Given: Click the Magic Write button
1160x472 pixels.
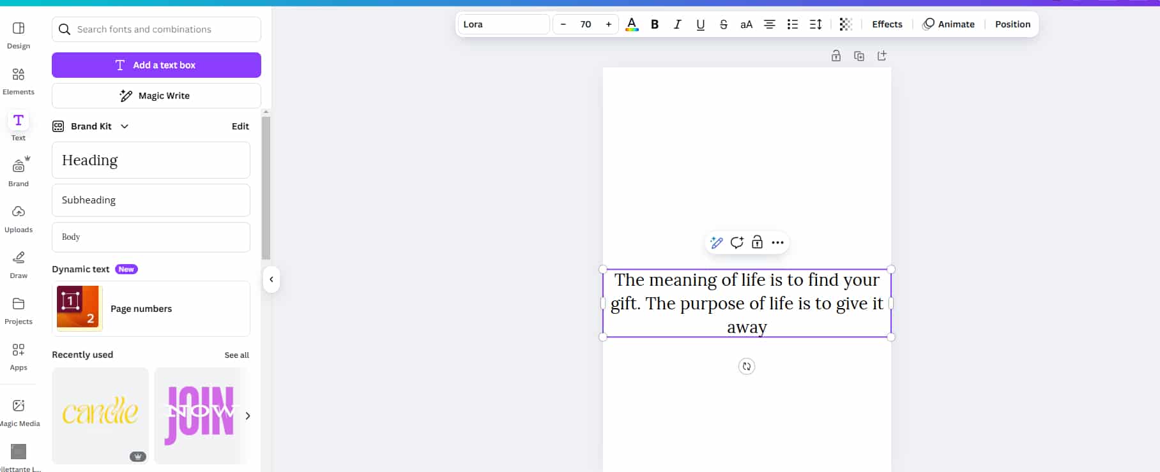Looking at the screenshot, I should click(156, 96).
